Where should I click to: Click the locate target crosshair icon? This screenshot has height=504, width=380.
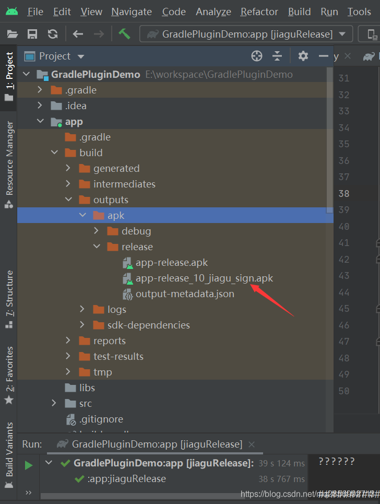[256, 56]
